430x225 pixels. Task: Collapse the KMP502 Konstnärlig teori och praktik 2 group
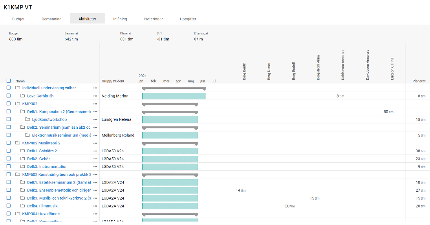[18, 175]
